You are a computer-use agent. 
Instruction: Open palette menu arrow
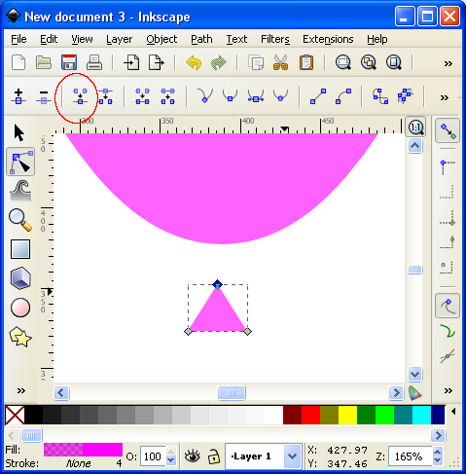click(x=453, y=412)
